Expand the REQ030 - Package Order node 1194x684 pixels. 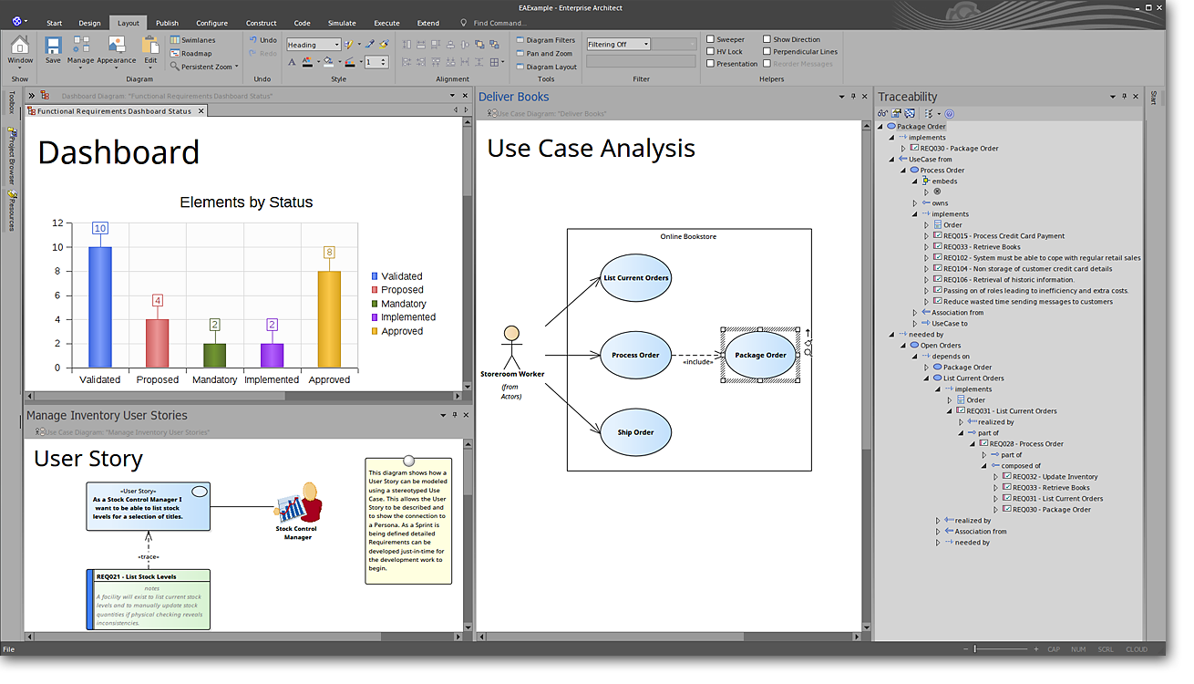pos(903,149)
